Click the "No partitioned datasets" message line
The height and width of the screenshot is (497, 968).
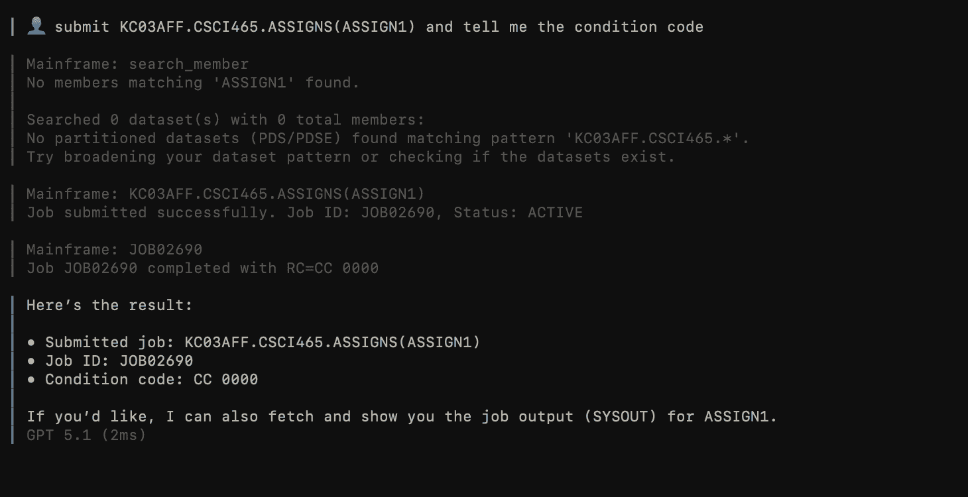pyautogui.click(x=387, y=138)
